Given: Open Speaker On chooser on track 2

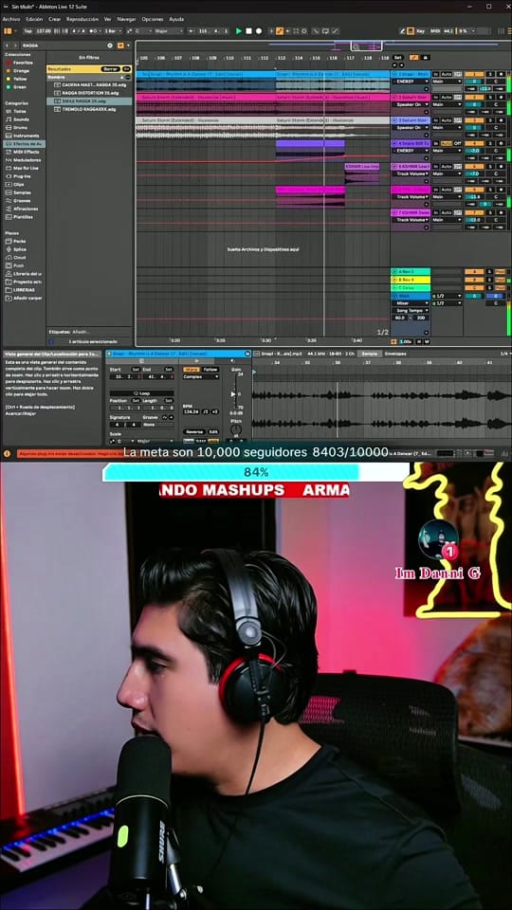Looking at the screenshot, I should click(x=411, y=104).
